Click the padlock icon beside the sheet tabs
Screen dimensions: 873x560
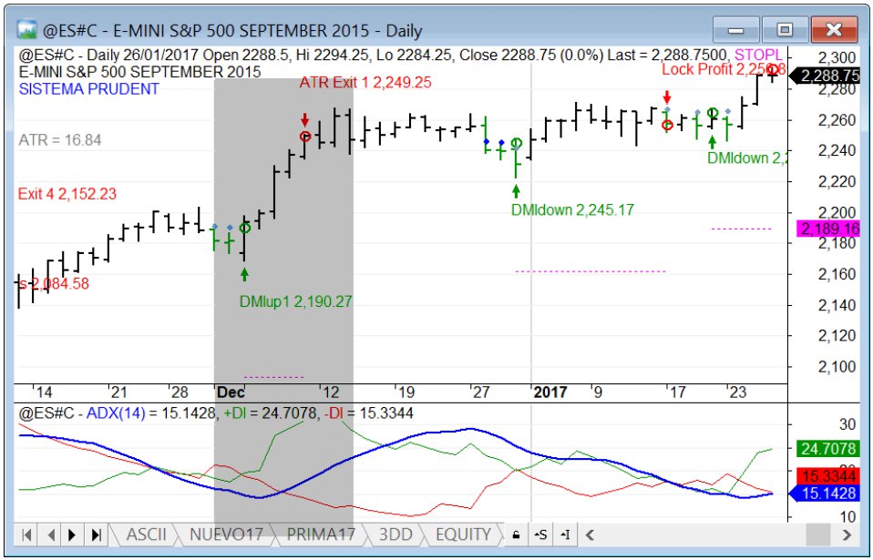(x=515, y=535)
